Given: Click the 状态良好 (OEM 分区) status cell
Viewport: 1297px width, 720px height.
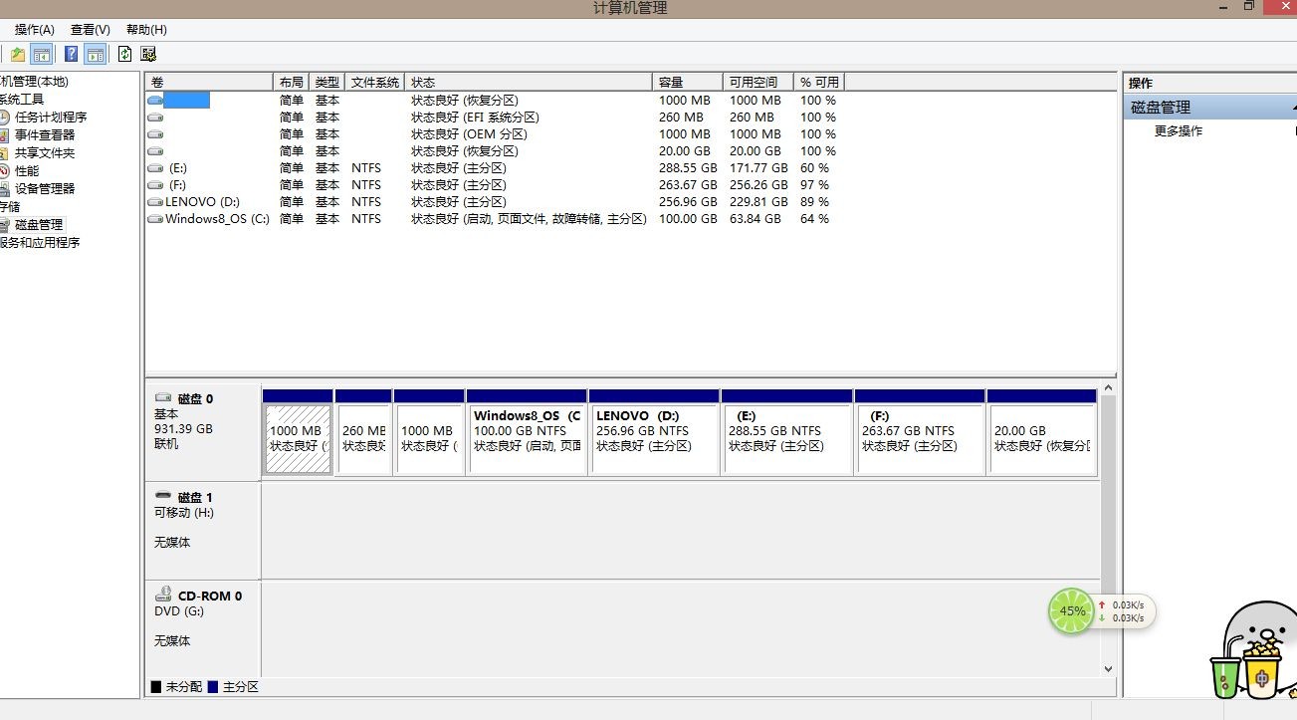Looking at the screenshot, I should 469,134.
